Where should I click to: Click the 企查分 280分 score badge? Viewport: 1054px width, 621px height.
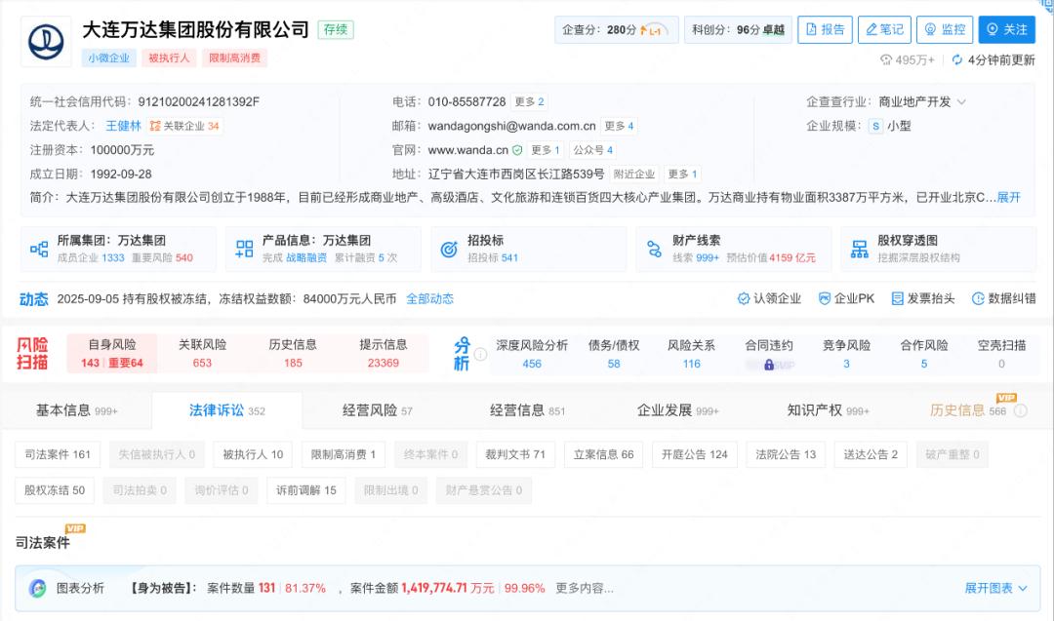(616, 29)
